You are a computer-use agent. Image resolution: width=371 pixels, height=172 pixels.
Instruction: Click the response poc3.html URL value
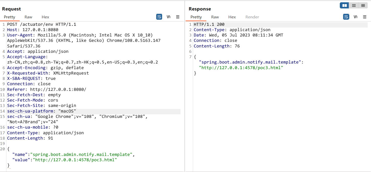point(241,68)
